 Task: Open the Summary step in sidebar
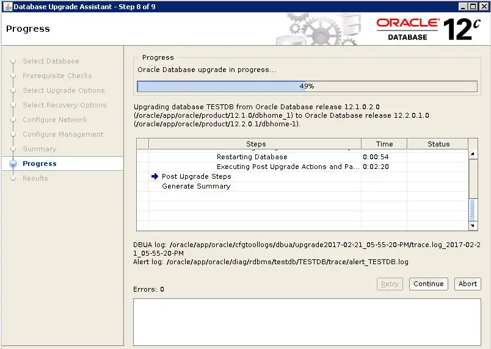40,149
